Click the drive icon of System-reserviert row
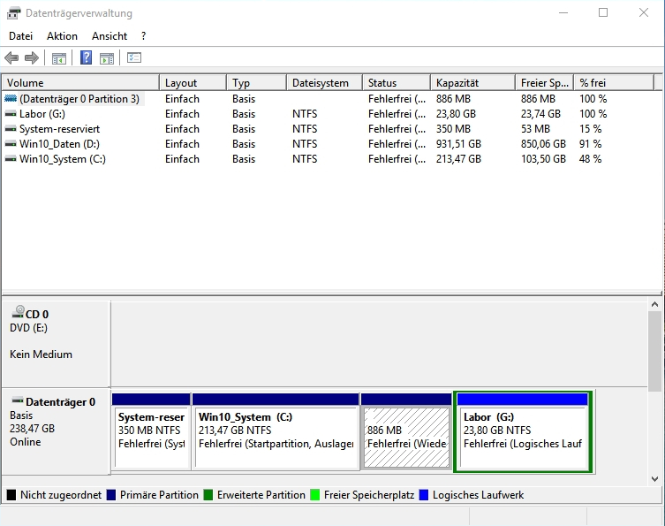Viewport: 665px width, 526px height. tap(11, 129)
